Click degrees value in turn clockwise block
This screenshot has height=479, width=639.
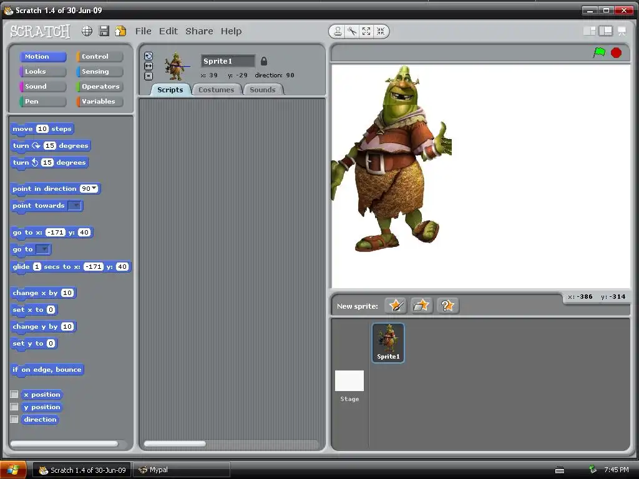(50, 145)
